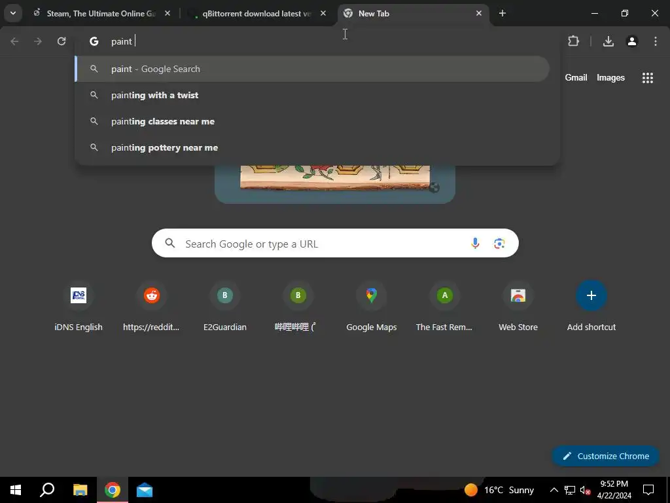Open the 哔哩哔哩 shortcut
This screenshot has width=670, height=503.
(x=298, y=307)
